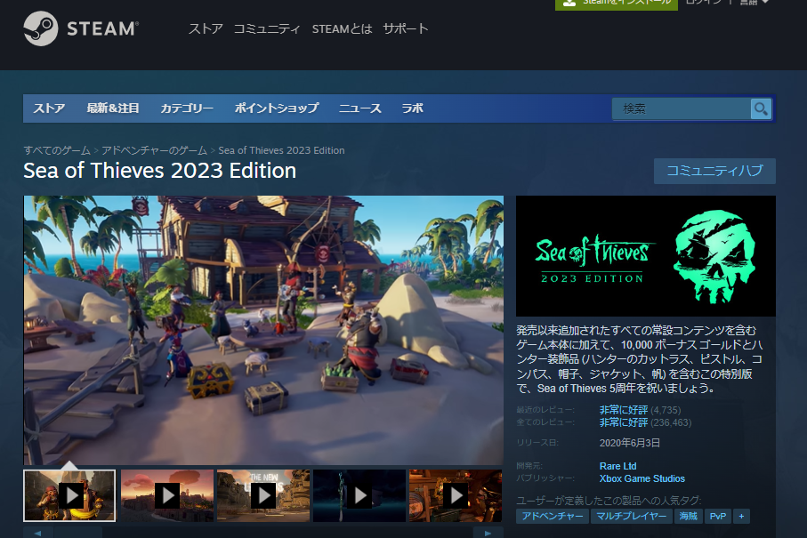Select the マルチプレイヤー tag
807x538 pixels.
coord(633,516)
